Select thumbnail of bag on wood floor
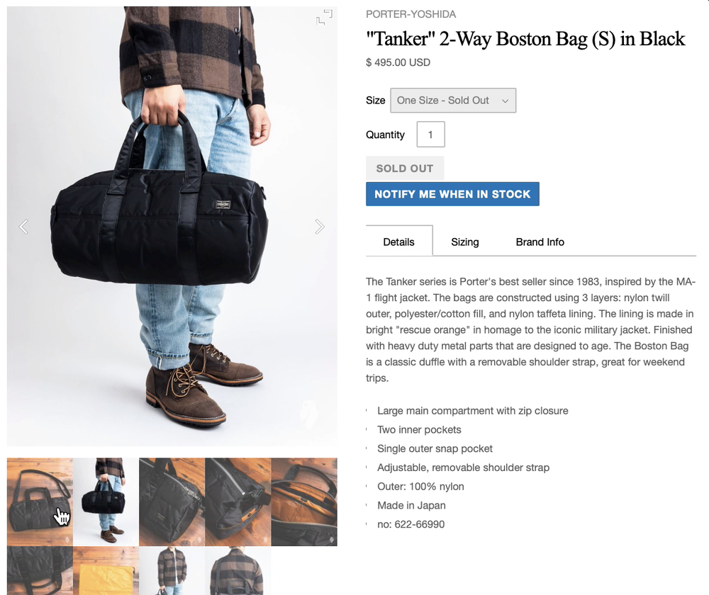The width and height of the screenshot is (709, 595). click(40, 502)
